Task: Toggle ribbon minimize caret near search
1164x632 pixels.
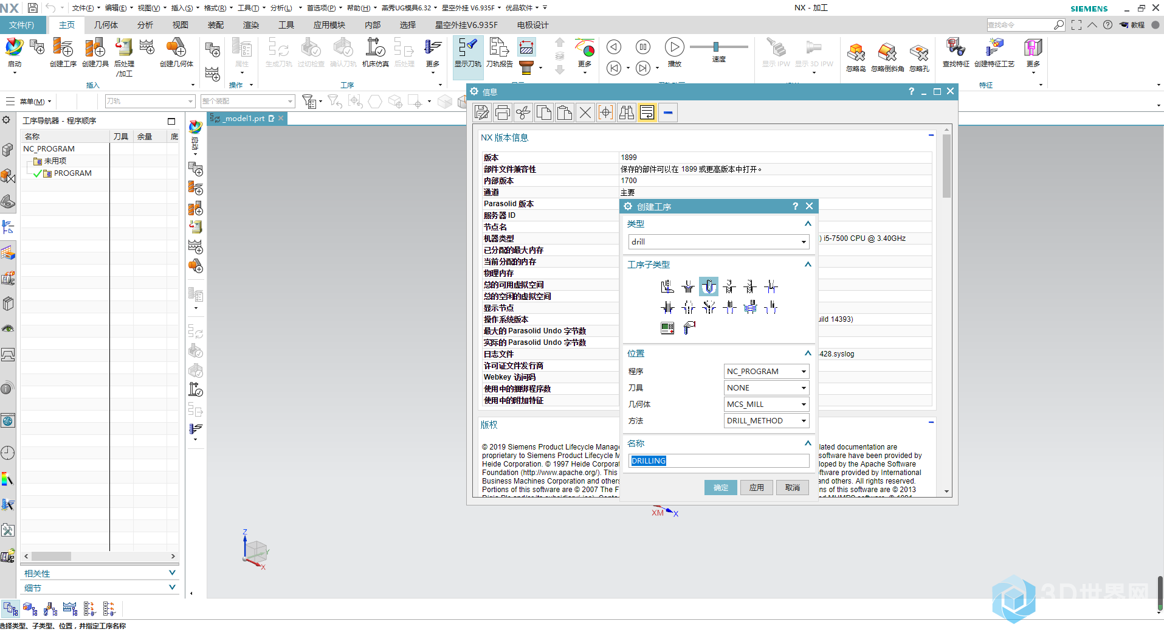Action: coord(1092,25)
